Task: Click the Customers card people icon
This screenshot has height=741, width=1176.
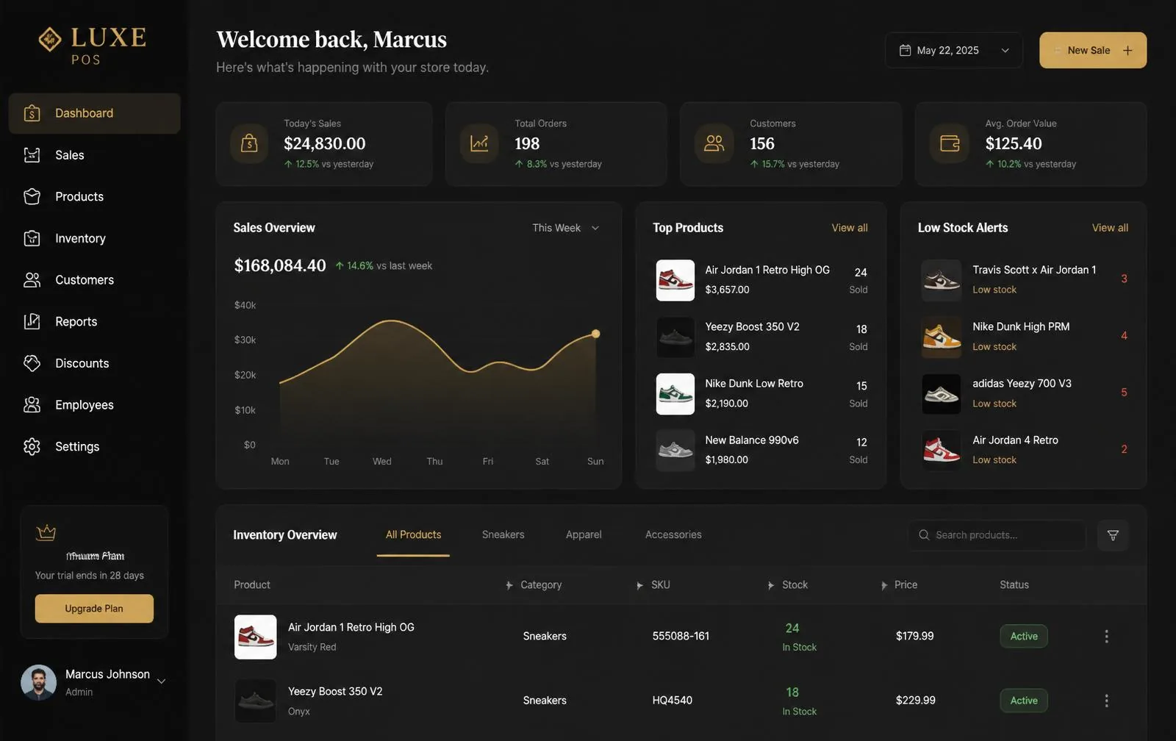Action: tap(714, 143)
